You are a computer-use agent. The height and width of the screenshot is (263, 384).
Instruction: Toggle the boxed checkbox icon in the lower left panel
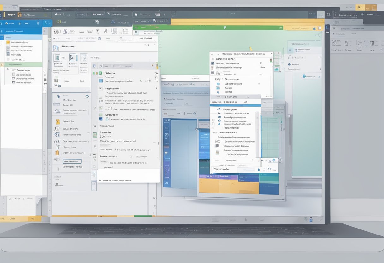(57, 129)
